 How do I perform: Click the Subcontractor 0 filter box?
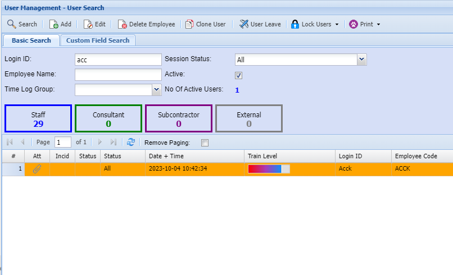[179, 118]
